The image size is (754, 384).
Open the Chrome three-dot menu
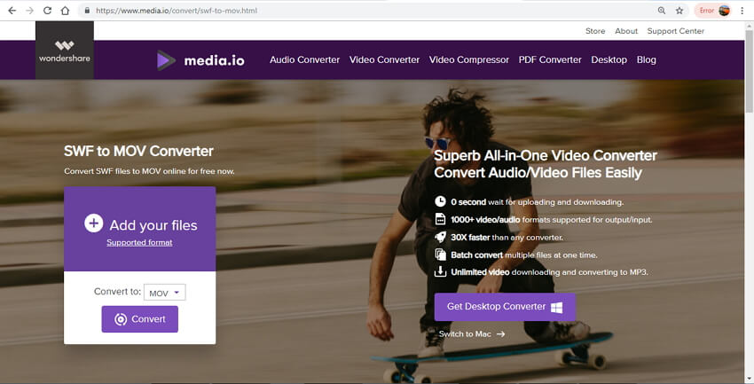[742, 10]
